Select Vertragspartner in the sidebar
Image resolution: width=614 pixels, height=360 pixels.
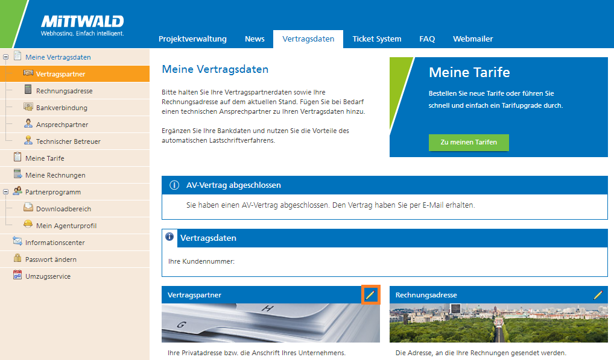click(61, 74)
